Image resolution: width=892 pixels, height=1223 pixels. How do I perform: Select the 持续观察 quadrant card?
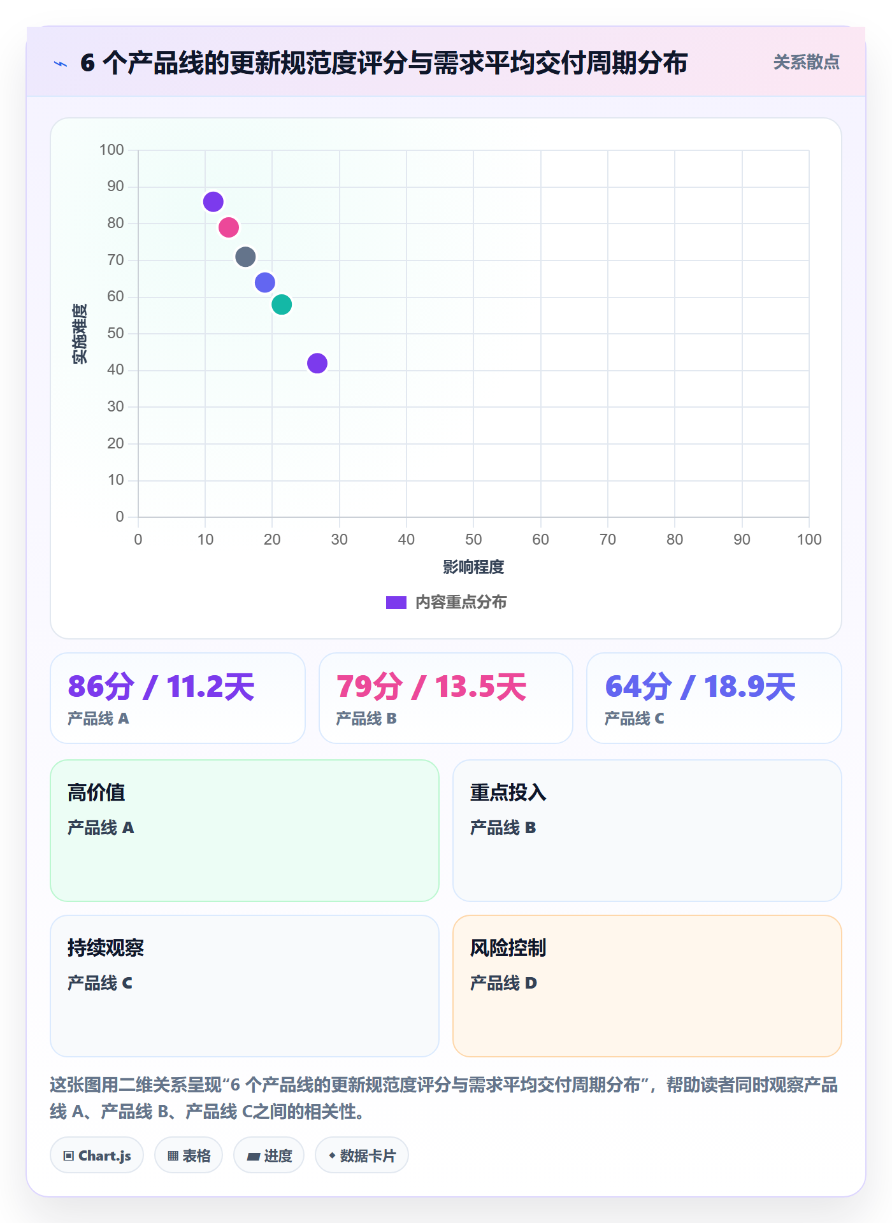tap(245, 986)
